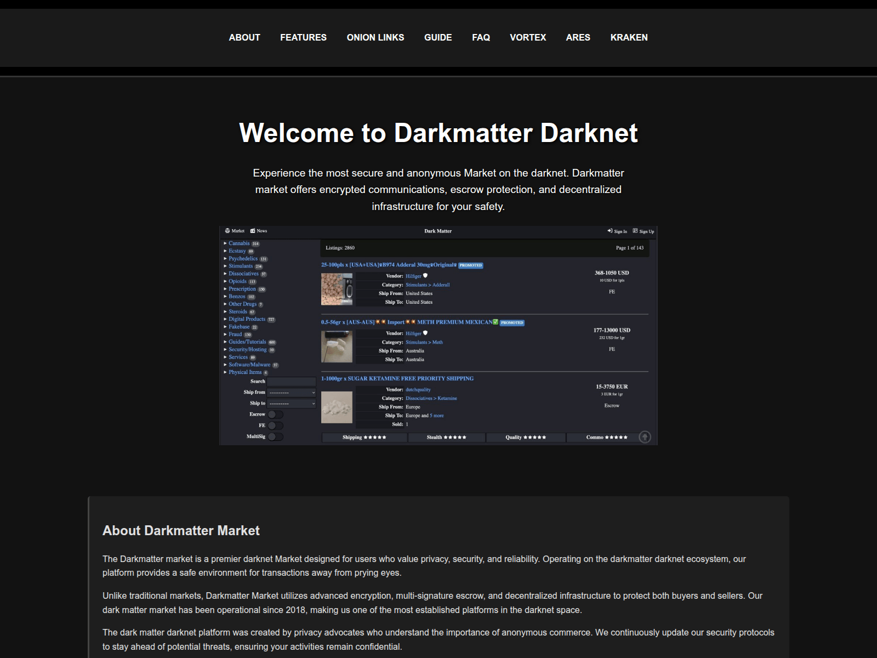Click the VORTEX navigation link
The height and width of the screenshot is (658, 877).
[x=528, y=37]
